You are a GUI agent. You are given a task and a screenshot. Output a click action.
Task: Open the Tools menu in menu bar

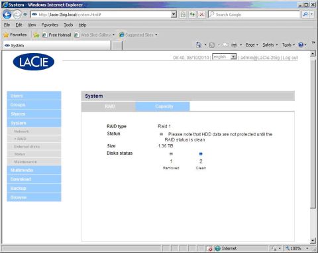click(x=68, y=25)
